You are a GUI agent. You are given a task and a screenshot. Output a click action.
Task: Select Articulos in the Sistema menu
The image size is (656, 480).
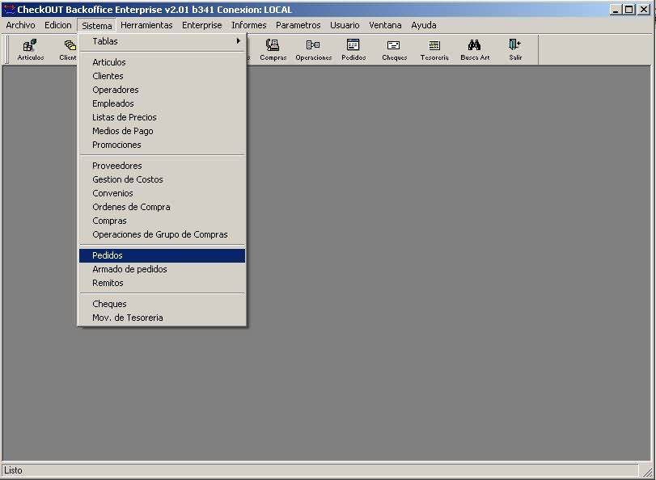point(162,62)
